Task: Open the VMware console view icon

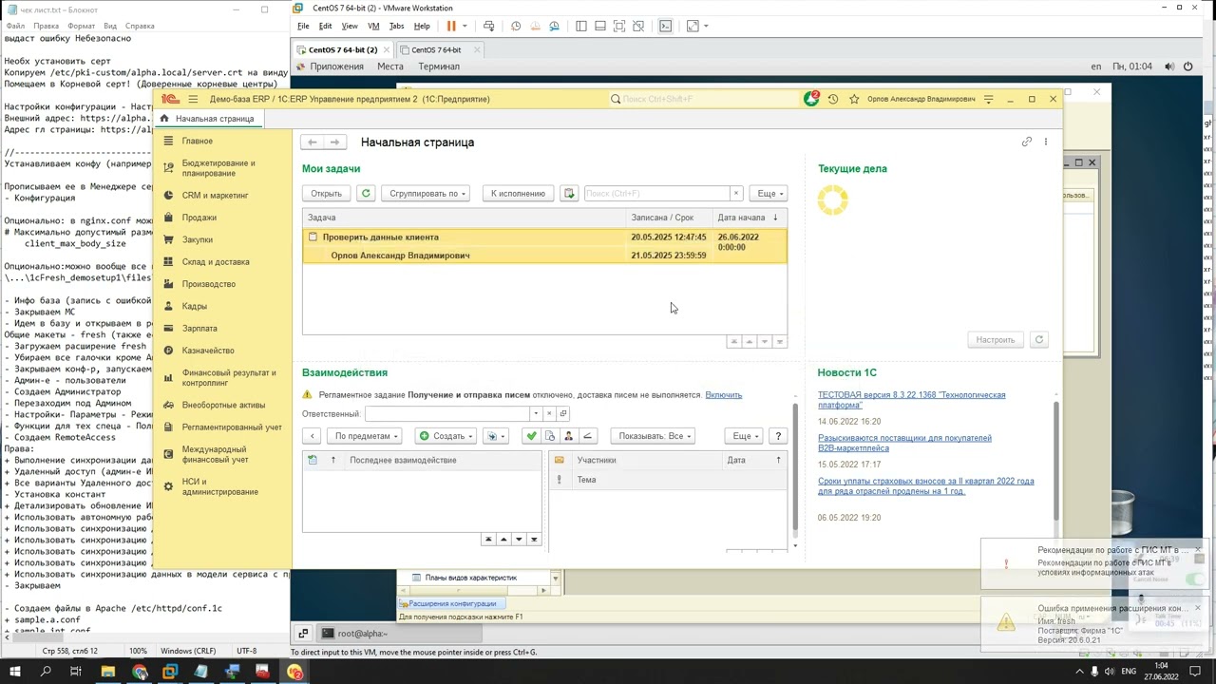Action: point(665,26)
